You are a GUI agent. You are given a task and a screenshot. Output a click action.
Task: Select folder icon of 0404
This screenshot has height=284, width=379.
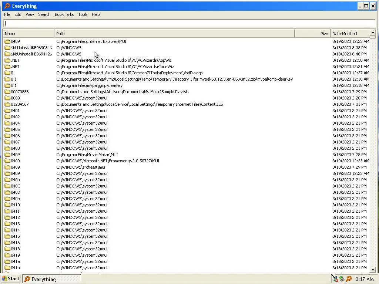click(7, 123)
